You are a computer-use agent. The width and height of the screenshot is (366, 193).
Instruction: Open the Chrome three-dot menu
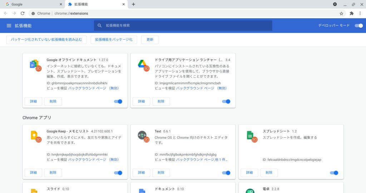click(360, 14)
